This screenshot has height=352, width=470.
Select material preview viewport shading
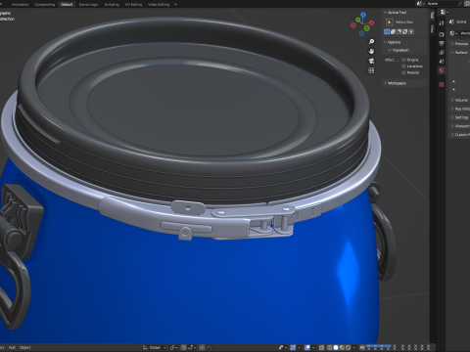pos(342,347)
